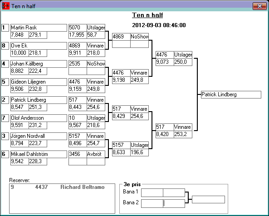Click round one start number 3456
Viewport: 269px width, 216px height.
coord(78,154)
